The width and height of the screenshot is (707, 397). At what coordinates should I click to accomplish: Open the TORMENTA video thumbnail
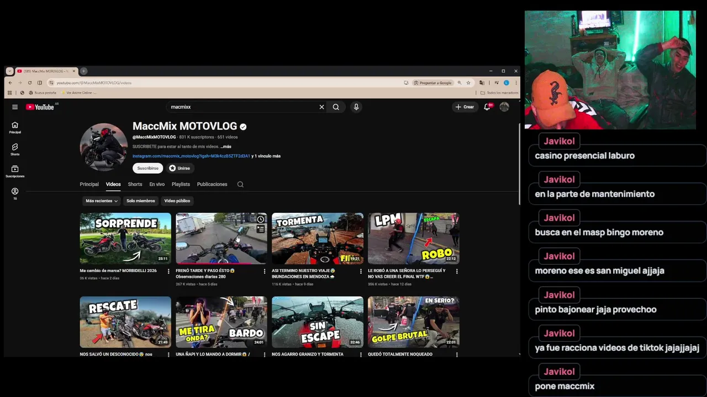click(x=318, y=238)
